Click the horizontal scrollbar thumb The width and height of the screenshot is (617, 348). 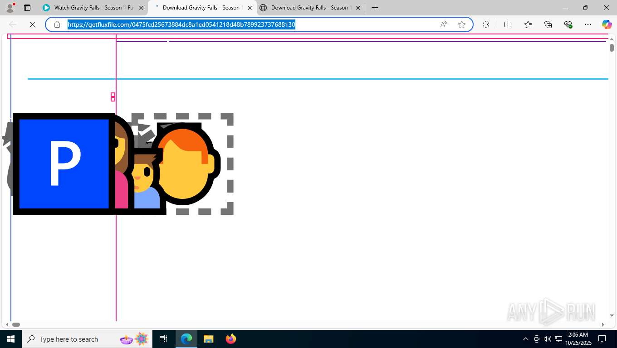point(16,324)
